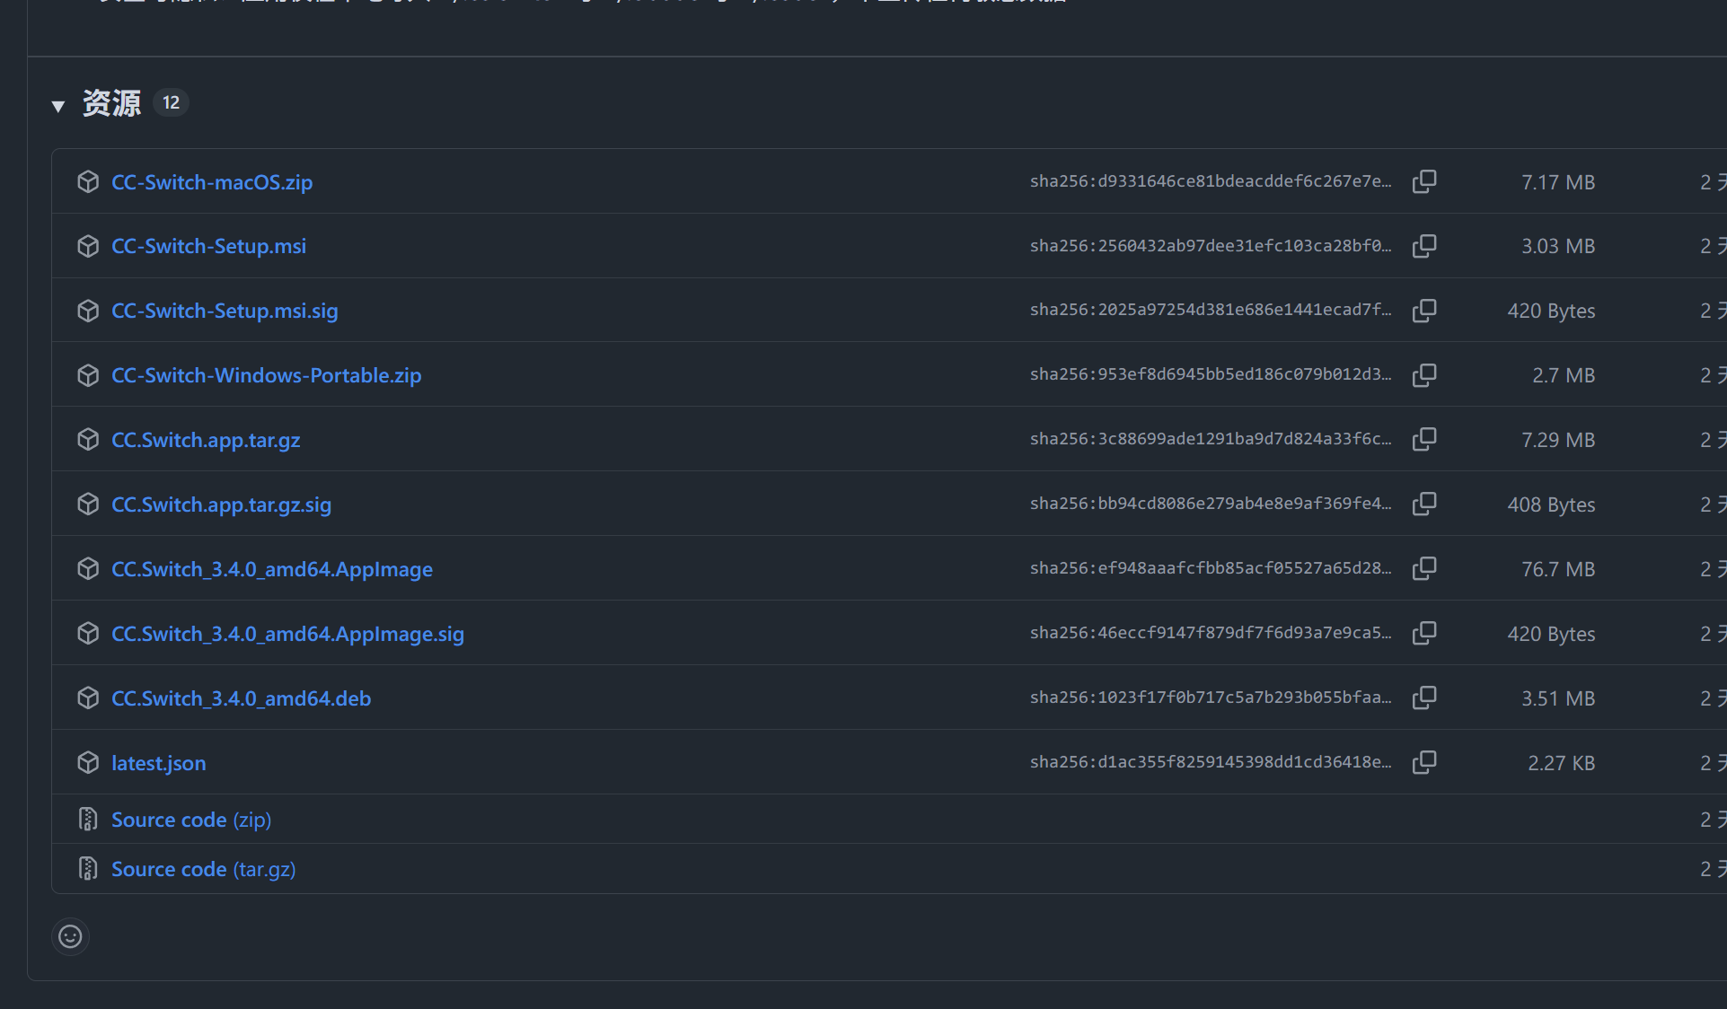
Task: Collapse the 资源 assets section
Action: pos(58,106)
